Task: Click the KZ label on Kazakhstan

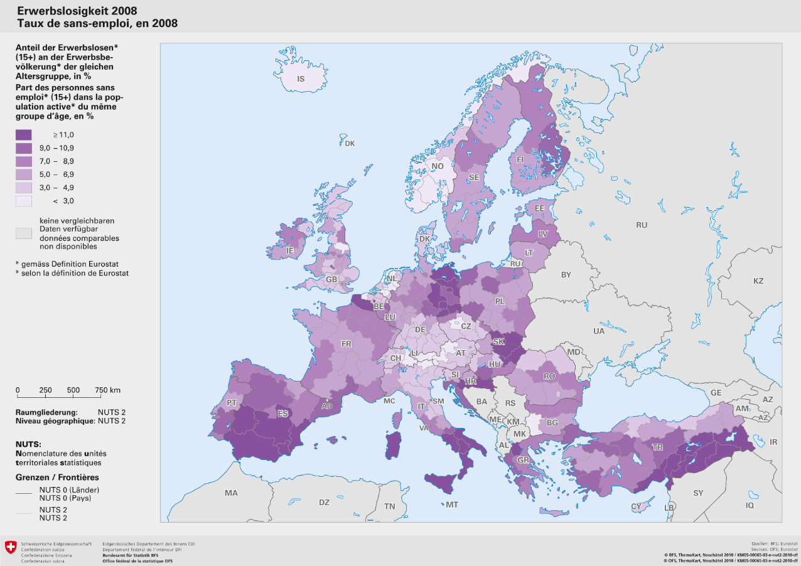Action: [758, 280]
